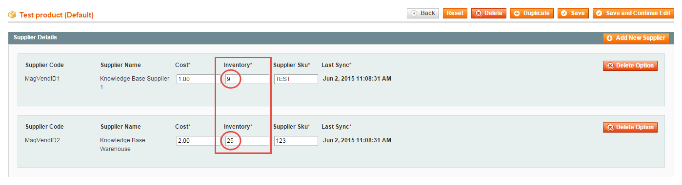Focus the Cost field showing 1.00

tap(198, 79)
